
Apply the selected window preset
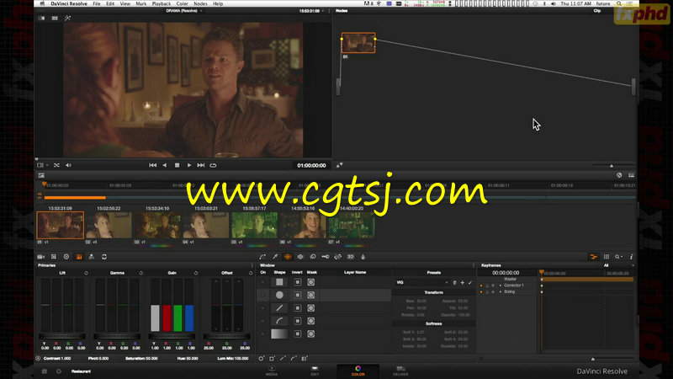click(x=470, y=282)
